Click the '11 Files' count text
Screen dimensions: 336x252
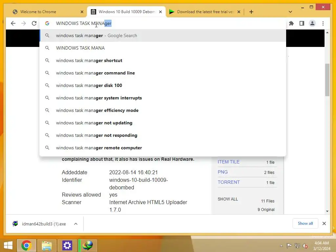[268, 201]
